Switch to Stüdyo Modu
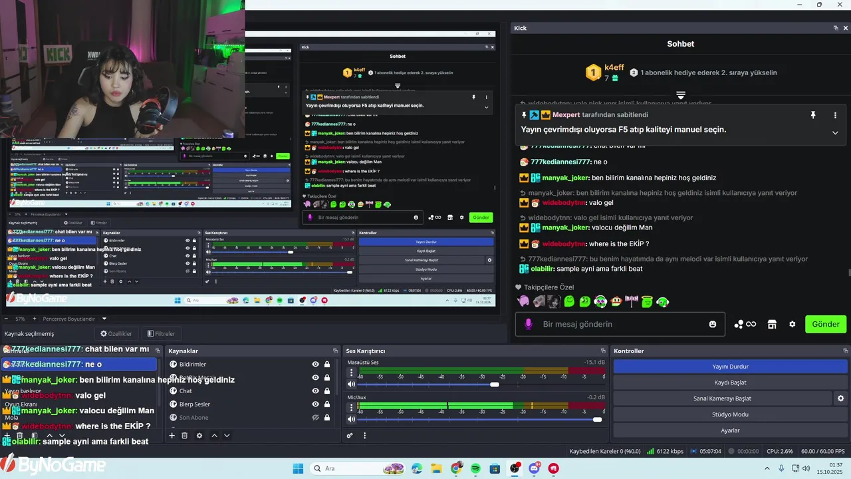This screenshot has width=851, height=479. pos(730,414)
